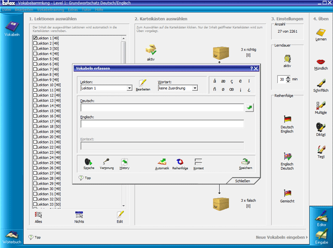Image resolution: width=333 pixels, height=248 pixels.
Task: Check Lektion 4 checkbox
Action: [35, 54]
